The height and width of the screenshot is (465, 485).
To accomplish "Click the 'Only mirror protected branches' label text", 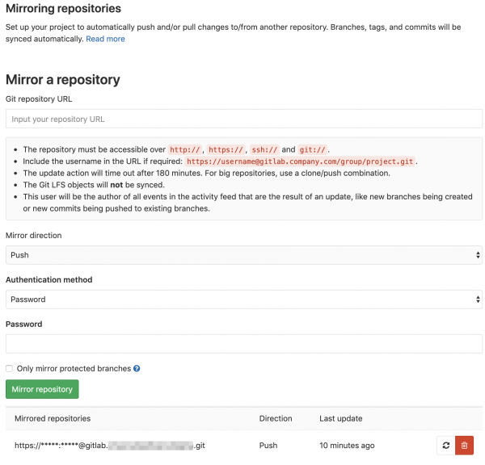I will pyautogui.click(x=74, y=369).
